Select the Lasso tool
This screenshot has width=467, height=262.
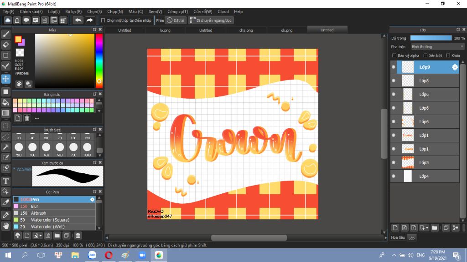[x=5, y=136]
